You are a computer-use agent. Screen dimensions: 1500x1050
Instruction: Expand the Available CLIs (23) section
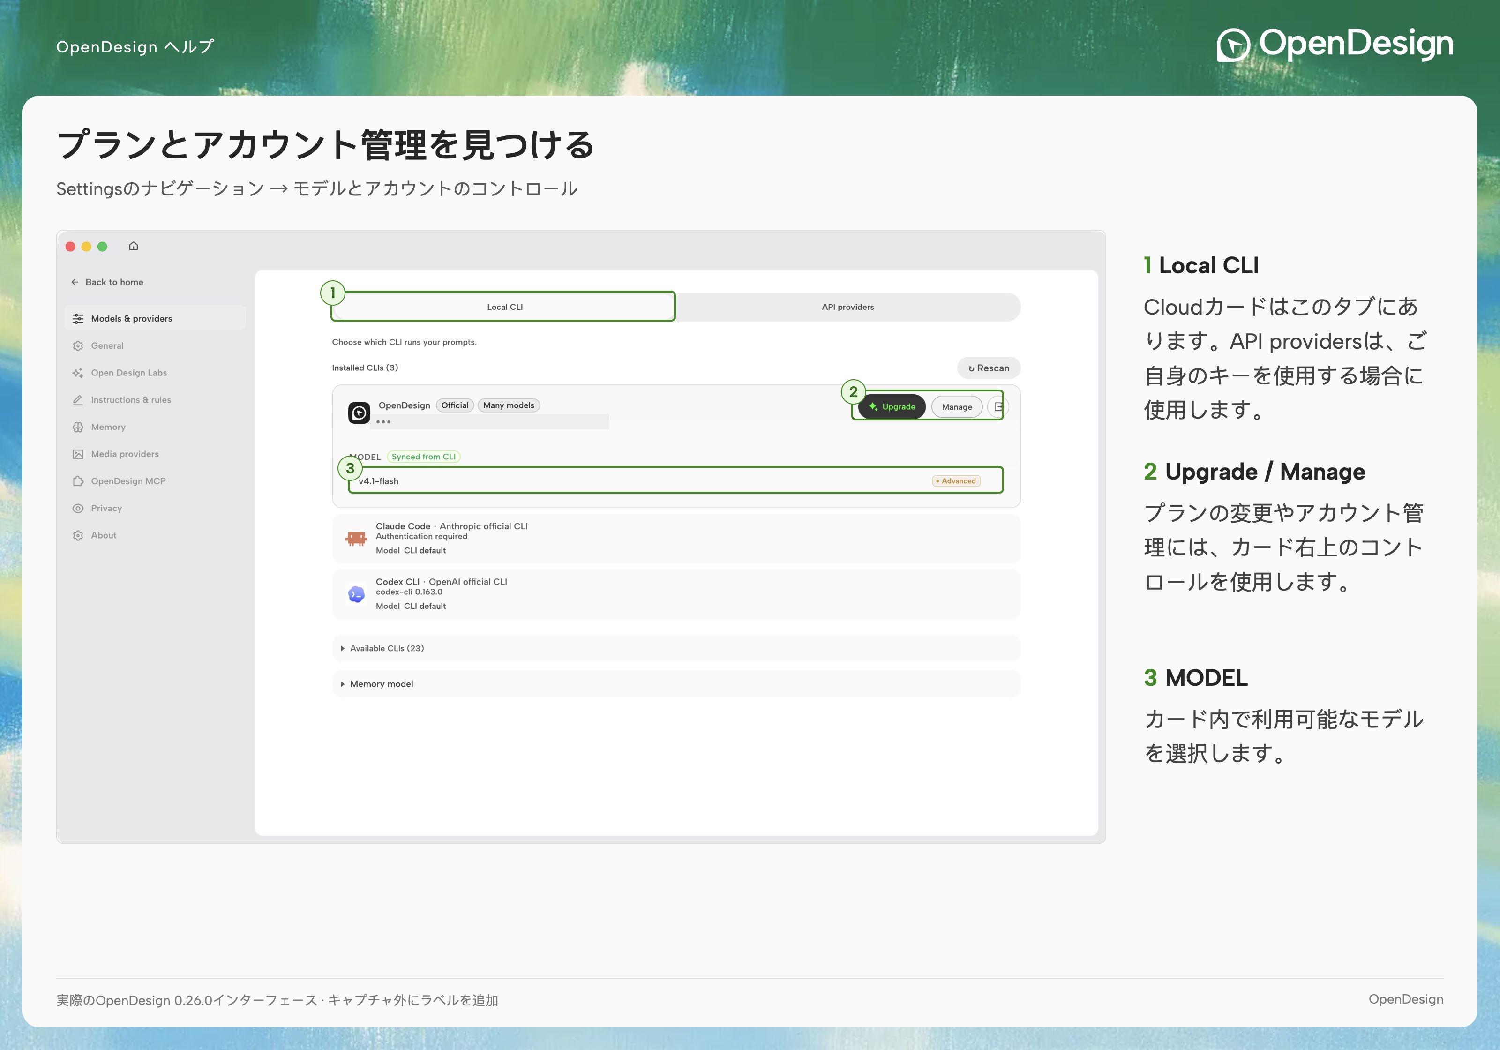pos(676,648)
